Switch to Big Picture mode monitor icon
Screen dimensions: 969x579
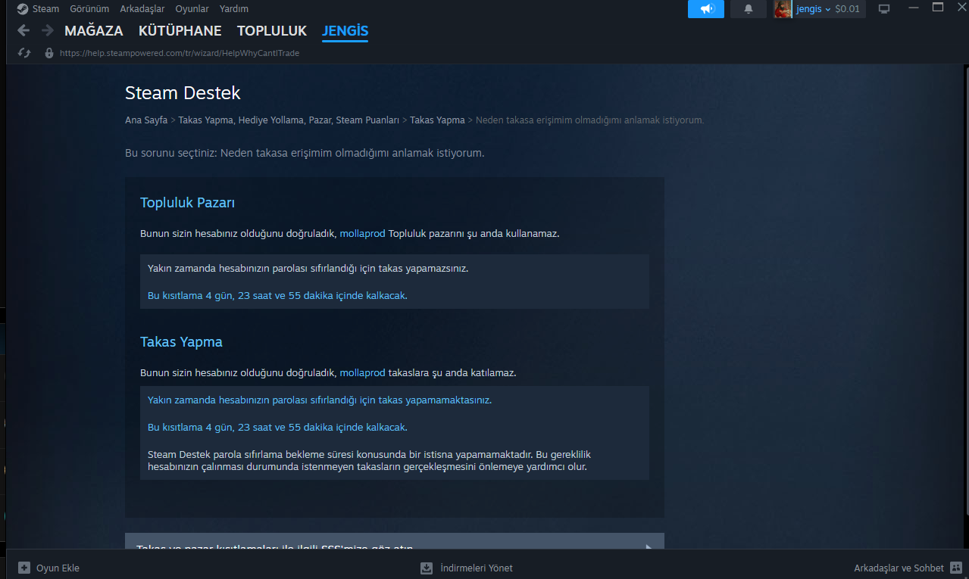[883, 9]
